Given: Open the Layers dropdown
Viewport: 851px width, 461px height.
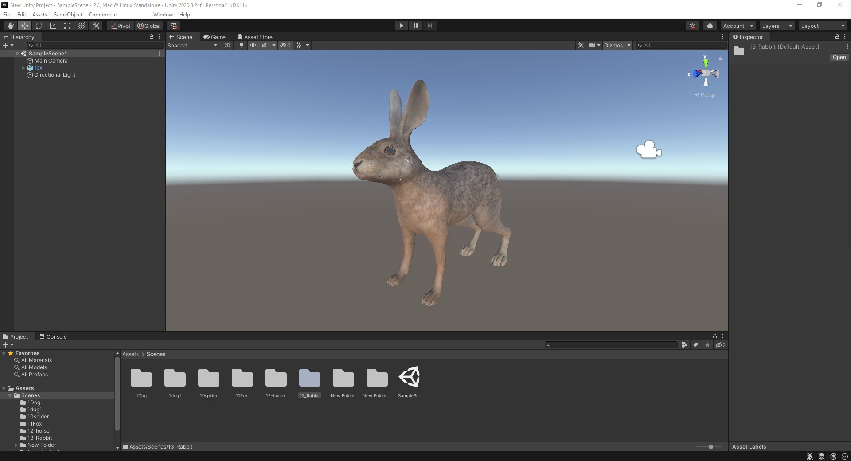Looking at the screenshot, I should [x=777, y=26].
